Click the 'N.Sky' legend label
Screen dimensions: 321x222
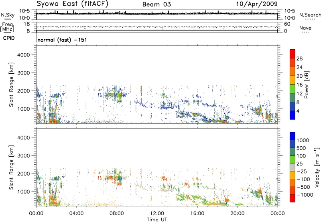[8, 15]
